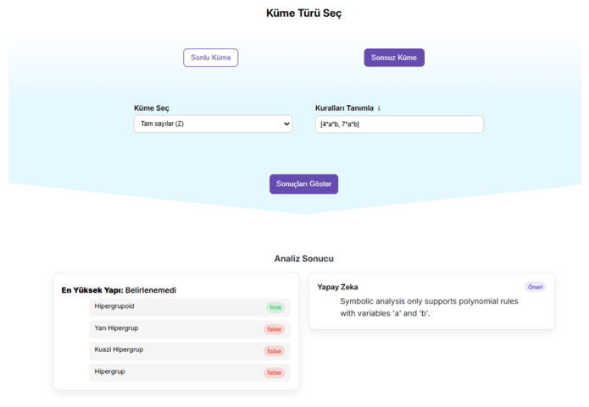Click the false badge for Hipergrup
Screen dimensions: 589x407
274,372
